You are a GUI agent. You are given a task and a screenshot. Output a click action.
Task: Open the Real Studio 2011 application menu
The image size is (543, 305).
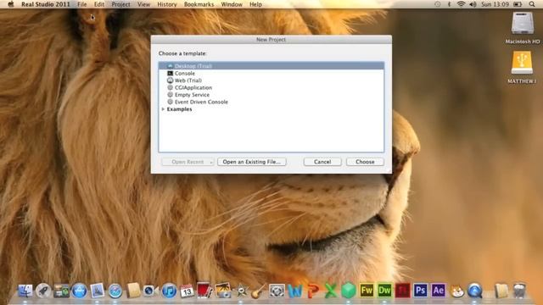tap(45, 4)
